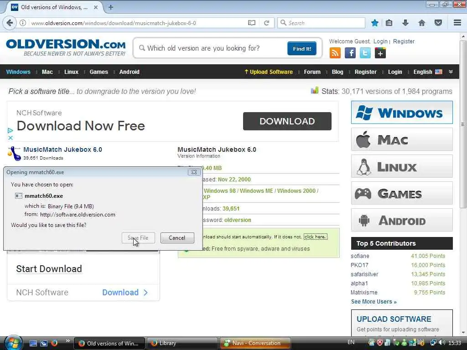Screen dimensions: 467x350
Task: Reload the current page
Action: click(x=266, y=23)
